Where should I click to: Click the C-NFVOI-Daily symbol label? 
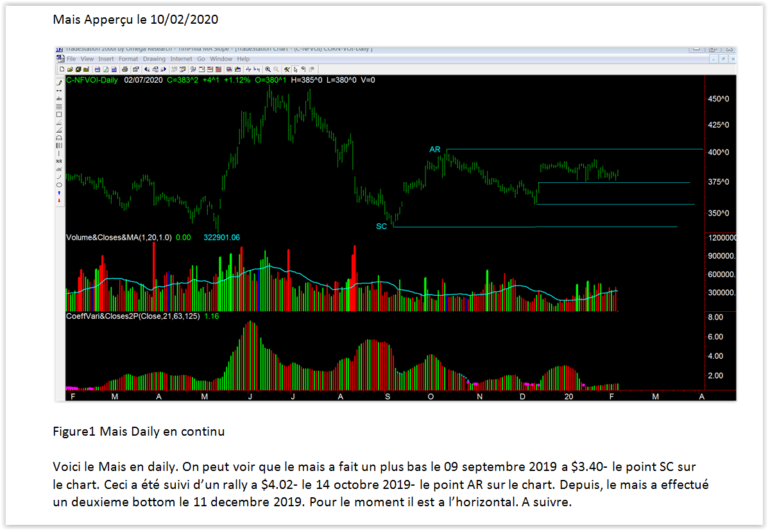pyautogui.click(x=92, y=80)
